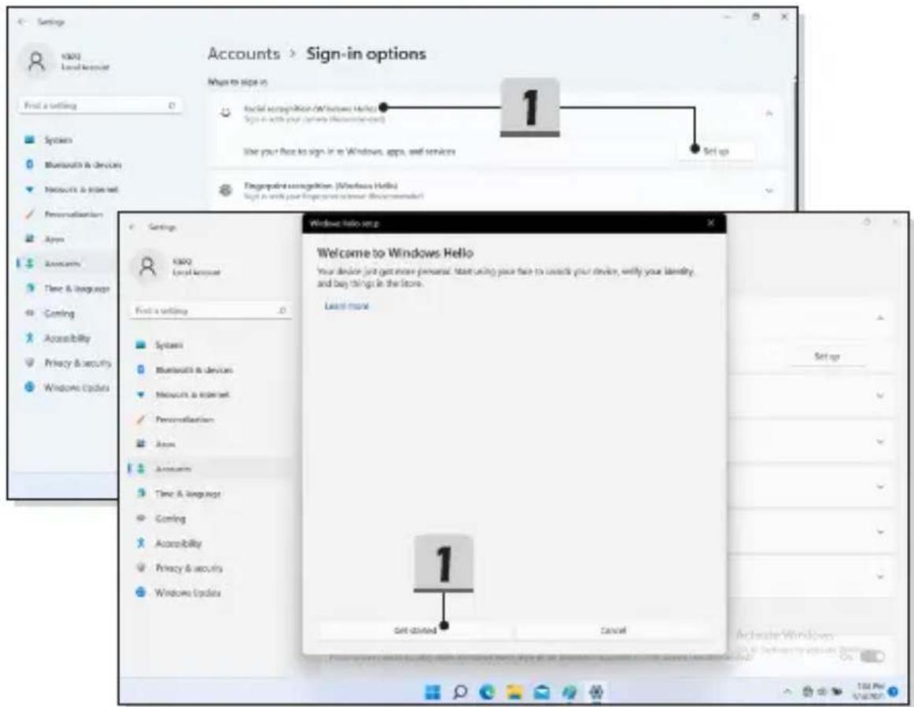Expand the row directly below Set up in front window
The image size is (914, 707).
[x=879, y=395]
